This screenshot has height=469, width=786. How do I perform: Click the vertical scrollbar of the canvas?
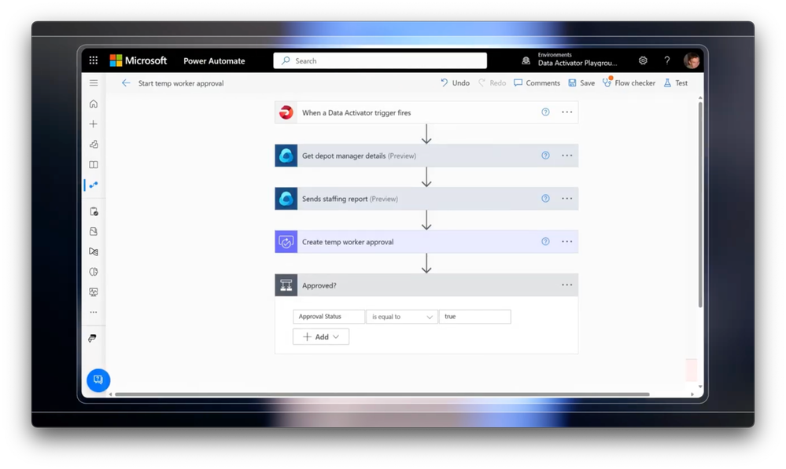tap(700, 205)
